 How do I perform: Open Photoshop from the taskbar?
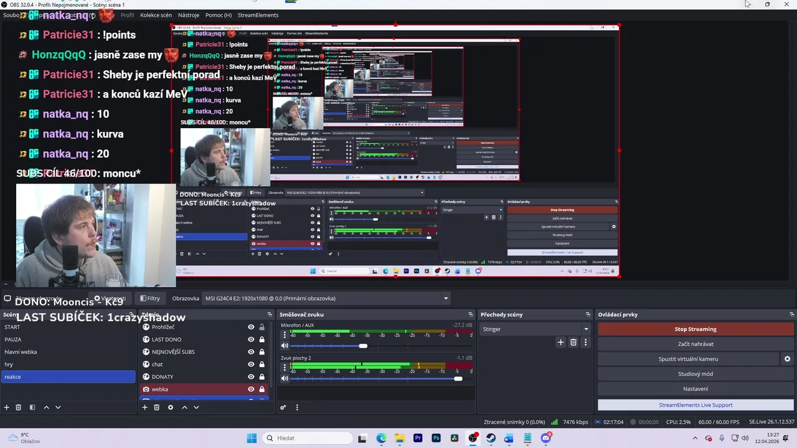pos(436,438)
